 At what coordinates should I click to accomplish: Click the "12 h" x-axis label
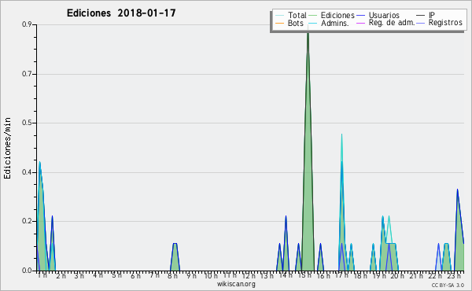coord(249,275)
